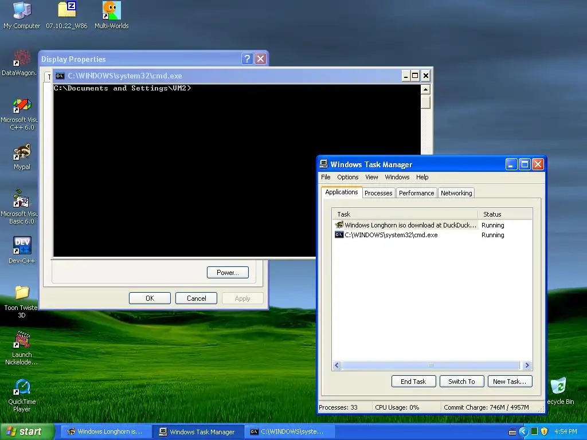Click the green monitor tray icon
This screenshot has width=587, height=440.
pos(534,431)
